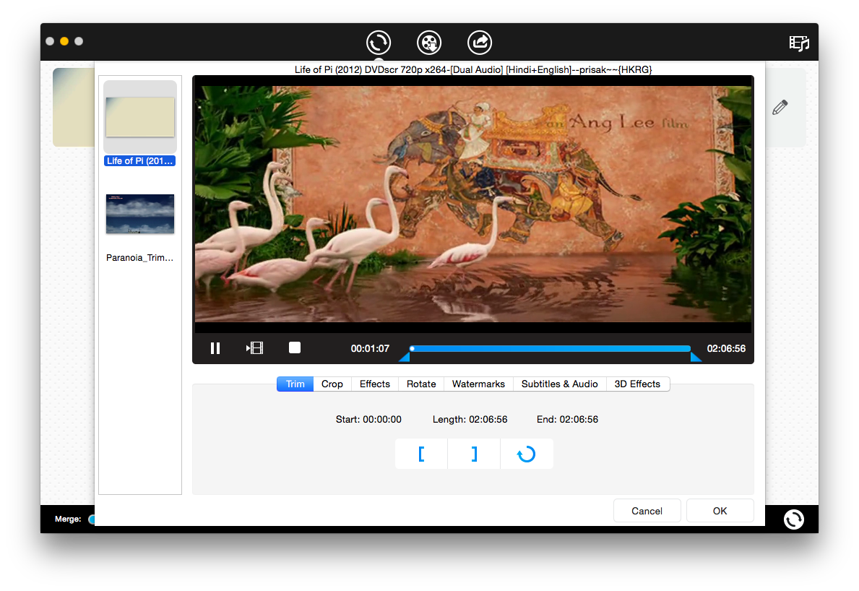Select the Trim tab
Image resolution: width=859 pixels, height=591 pixels.
click(x=295, y=384)
